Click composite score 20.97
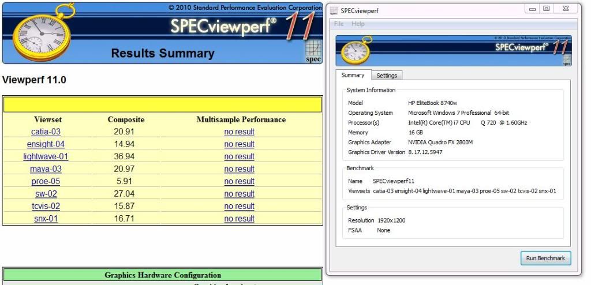Screen dimensions: 591x285 pos(124,169)
